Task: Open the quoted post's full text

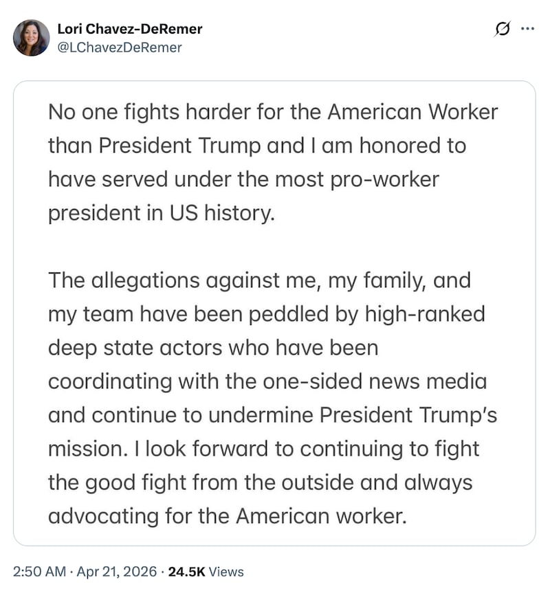Action: (x=275, y=309)
